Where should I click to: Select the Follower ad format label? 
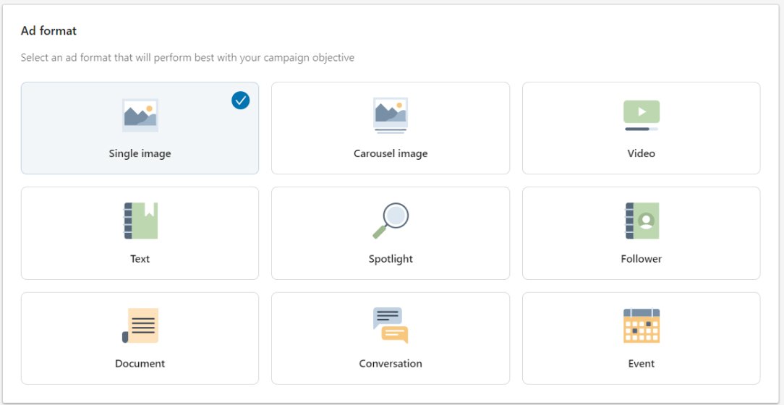point(641,258)
